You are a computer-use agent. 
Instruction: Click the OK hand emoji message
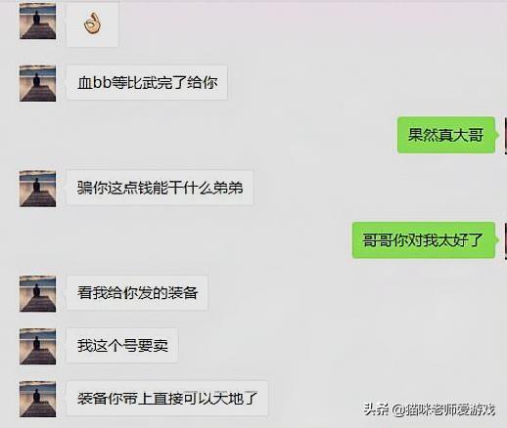click(93, 24)
